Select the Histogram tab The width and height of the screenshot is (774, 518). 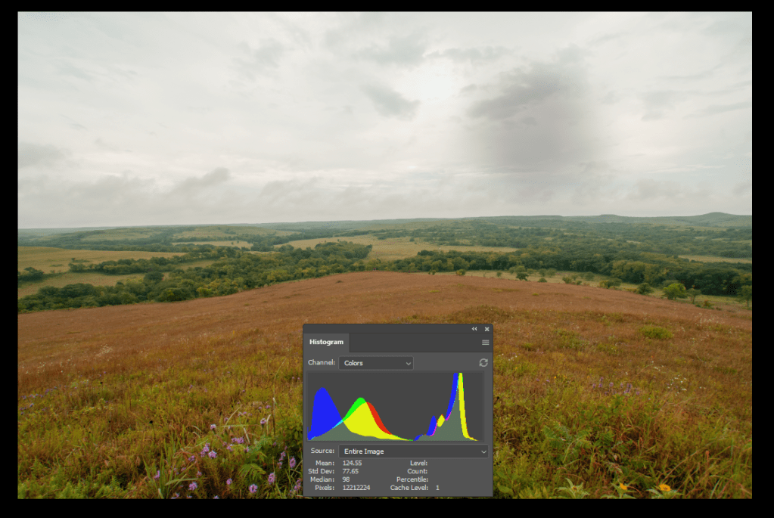[x=326, y=343]
